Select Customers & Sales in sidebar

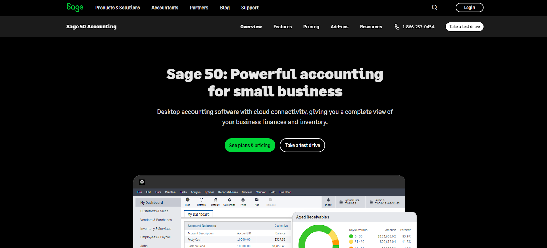[154, 211]
